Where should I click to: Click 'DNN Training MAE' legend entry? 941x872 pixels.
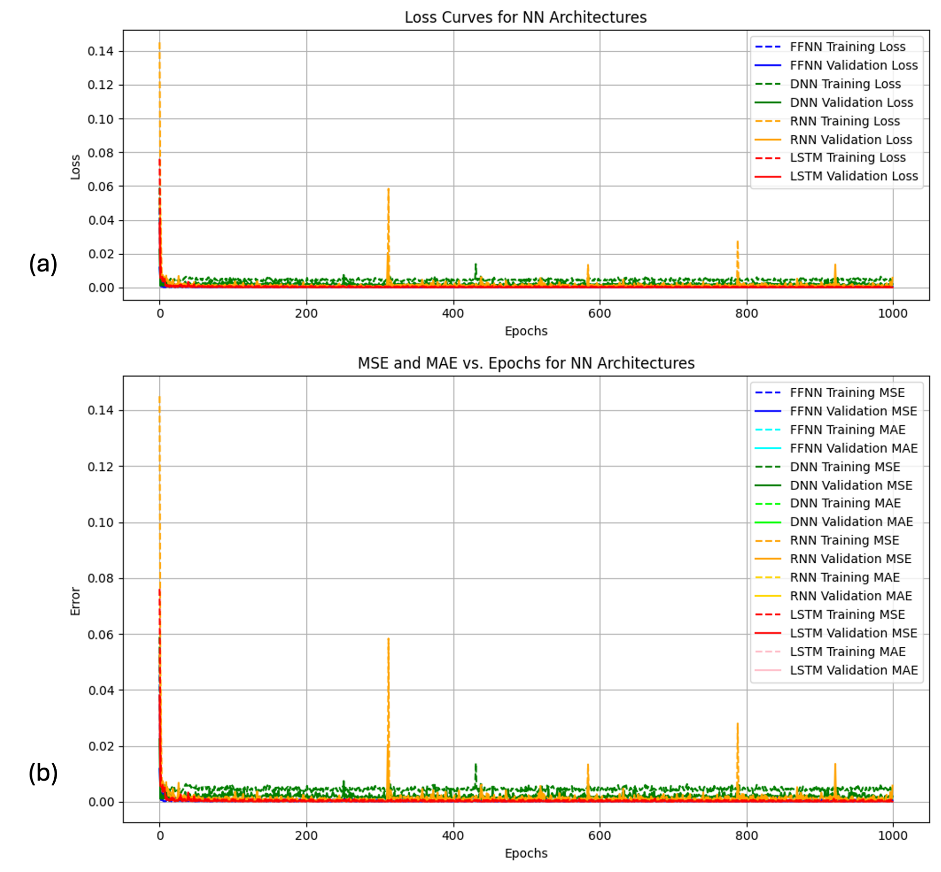click(828, 504)
